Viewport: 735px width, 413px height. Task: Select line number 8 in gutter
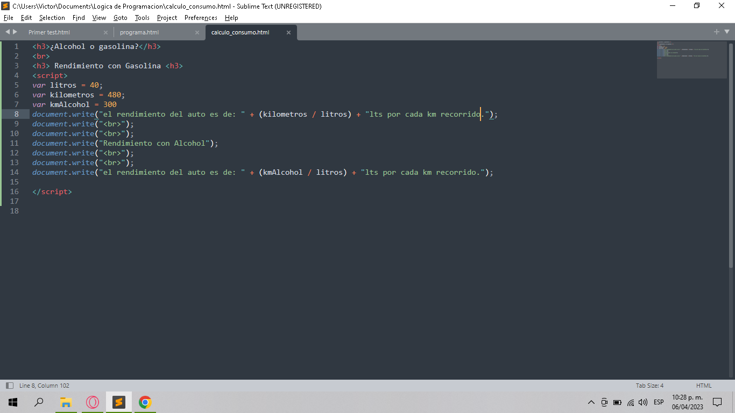17,114
